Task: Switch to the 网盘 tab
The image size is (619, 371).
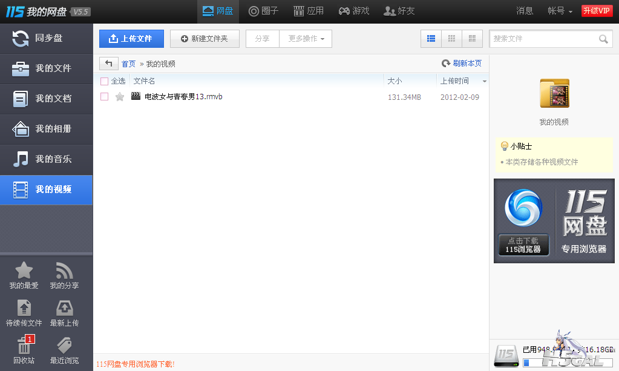Action: click(x=218, y=11)
